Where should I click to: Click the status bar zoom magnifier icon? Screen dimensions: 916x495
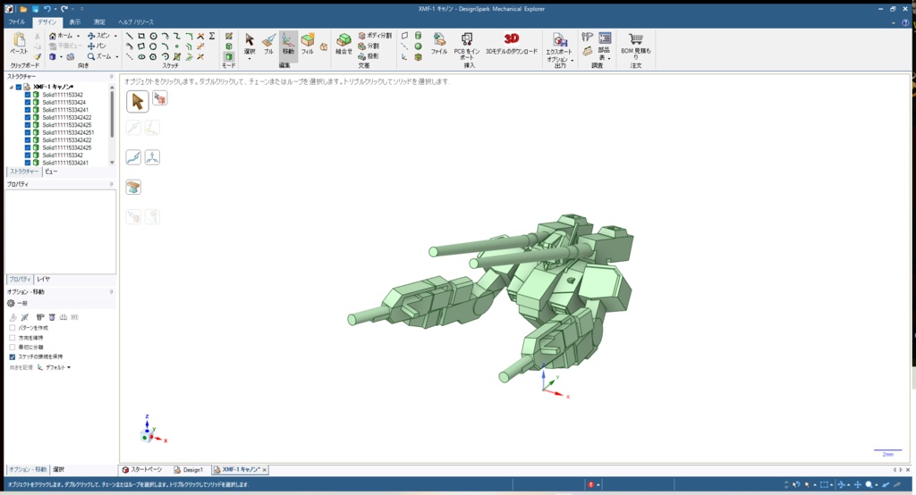point(869,484)
